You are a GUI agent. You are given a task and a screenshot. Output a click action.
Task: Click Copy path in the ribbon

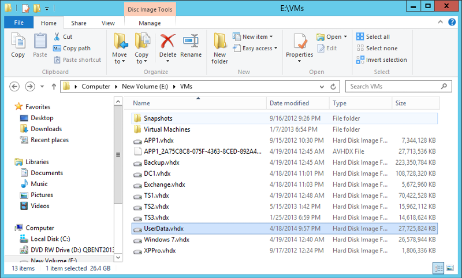(x=72, y=49)
